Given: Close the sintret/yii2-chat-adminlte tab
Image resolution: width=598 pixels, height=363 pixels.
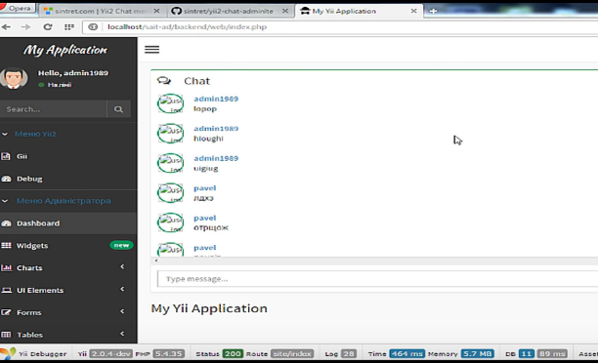Looking at the screenshot, I should point(285,11).
